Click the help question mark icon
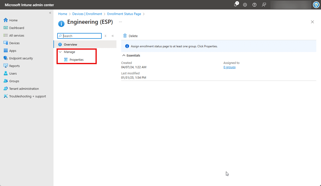This screenshot has width=321, height=186. tap(254, 5)
